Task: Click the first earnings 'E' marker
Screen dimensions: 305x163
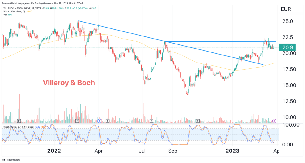Action: click(19, 121)
